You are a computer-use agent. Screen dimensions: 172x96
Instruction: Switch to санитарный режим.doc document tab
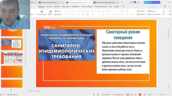tap(51, 2)
